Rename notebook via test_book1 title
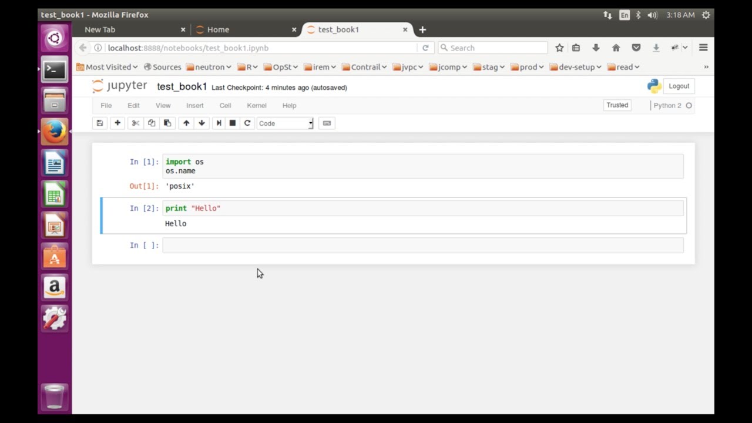 click(x=182, y=86)
